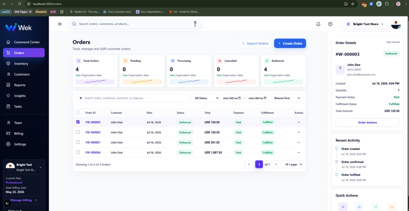Image resolution: width=409 pixels, height=211 pixels.
Task: Check order #W-000002 checkbox
Action: [x=78, y=132]
